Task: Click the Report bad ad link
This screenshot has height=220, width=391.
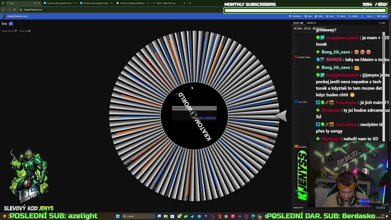Action: point(9,31)
